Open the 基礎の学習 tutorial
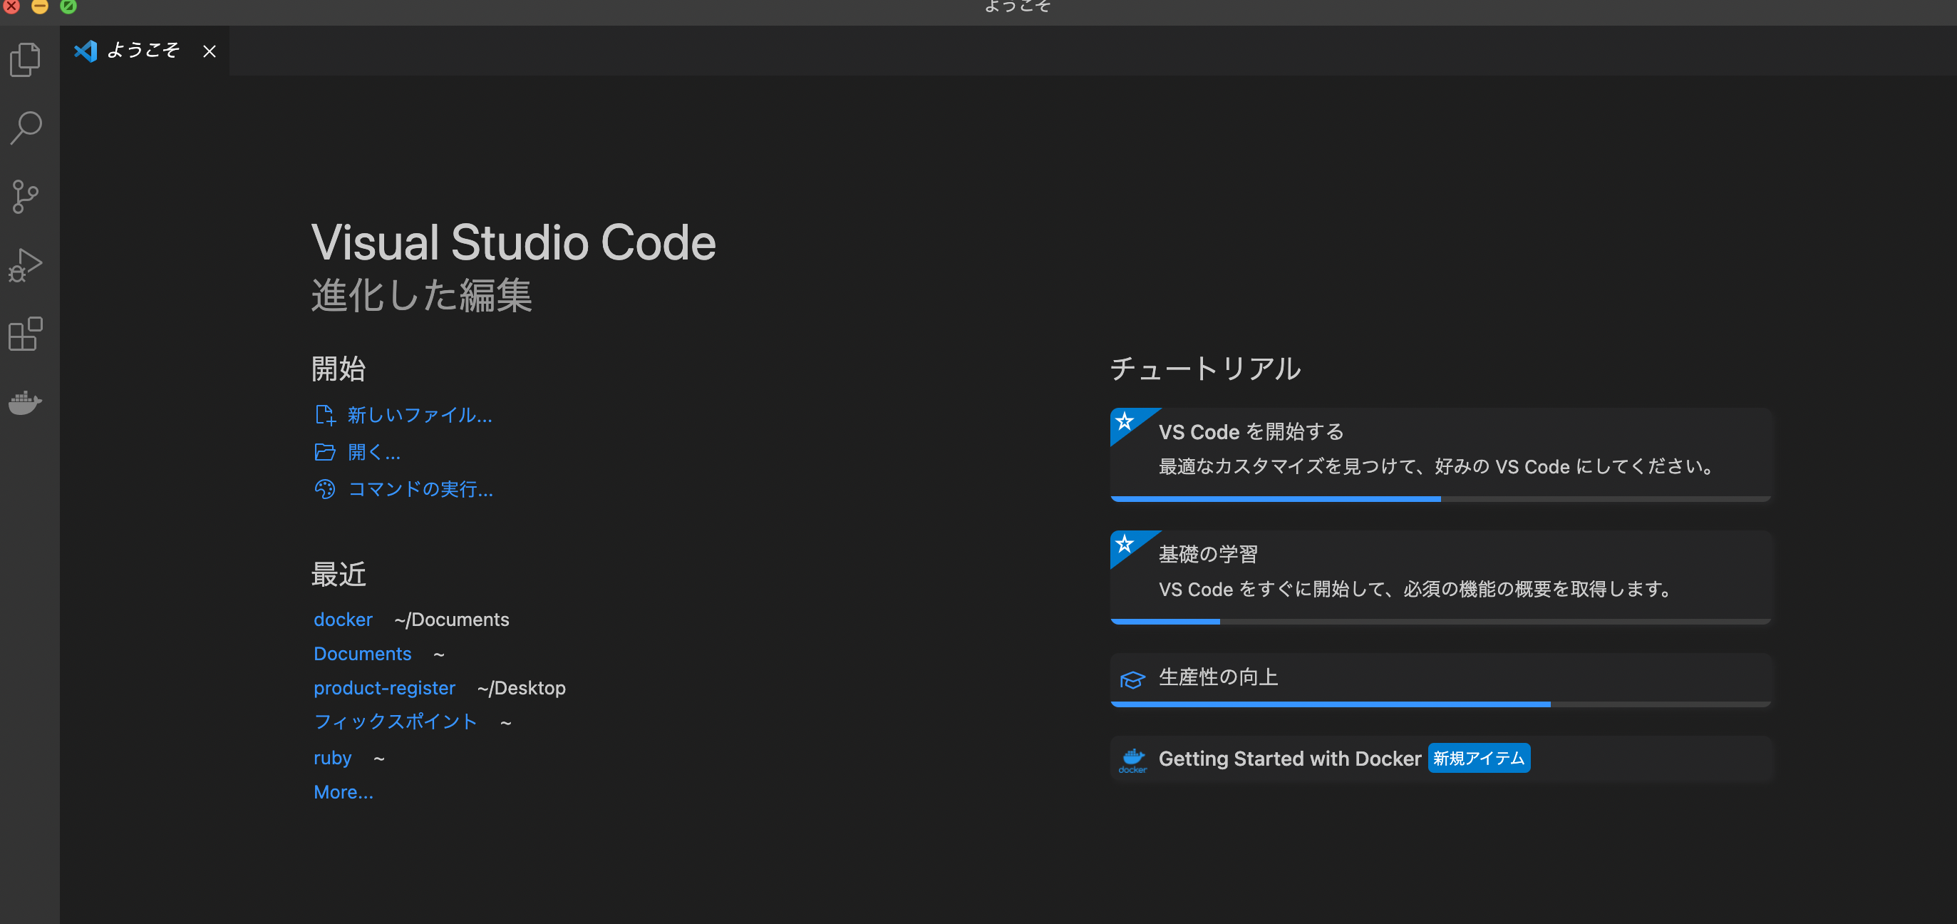 pos(1440,577)
